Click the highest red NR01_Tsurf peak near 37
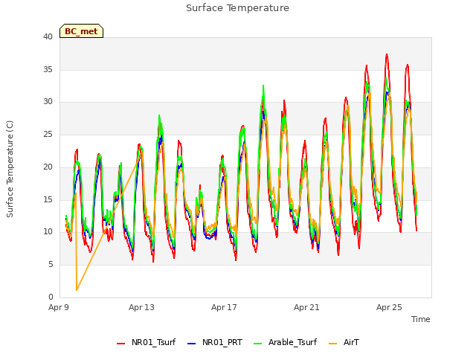This screenshot has width=476, height=357. (x=387, y=54)
